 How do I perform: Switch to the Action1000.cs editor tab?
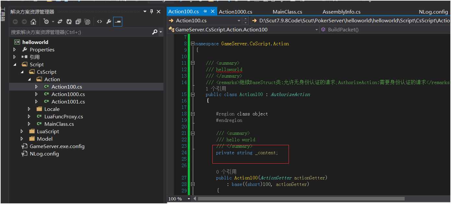tap(235, 12)
